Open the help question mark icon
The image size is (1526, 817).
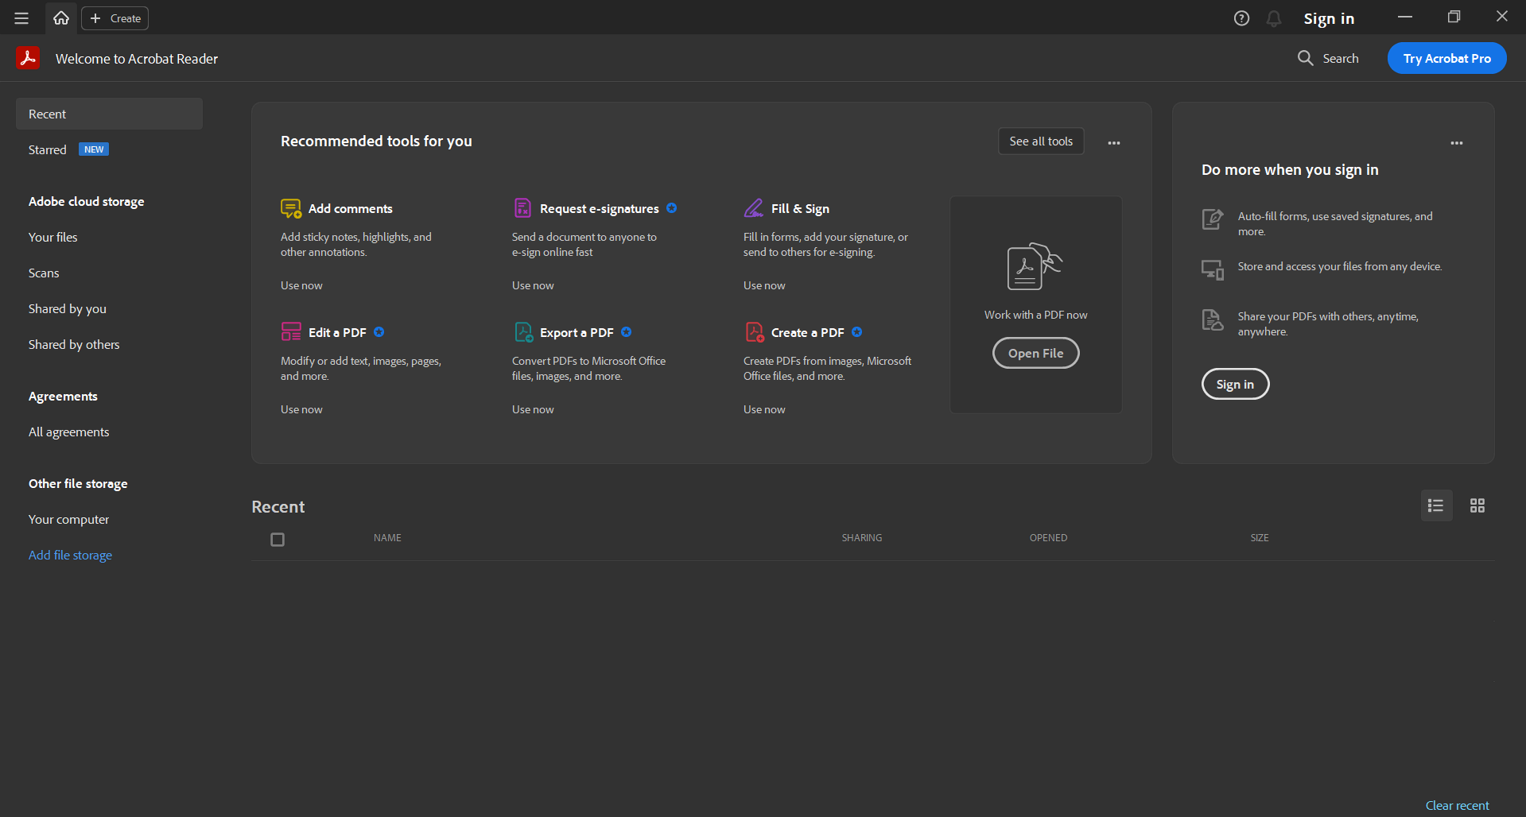[1241, 17]
